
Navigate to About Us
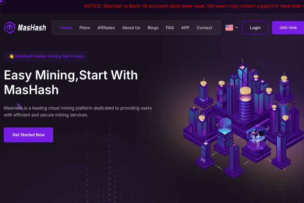131,28
